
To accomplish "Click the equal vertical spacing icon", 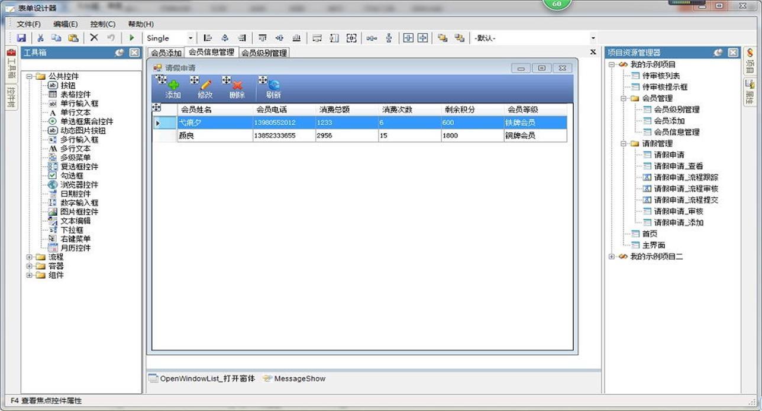I will point(389,38).
